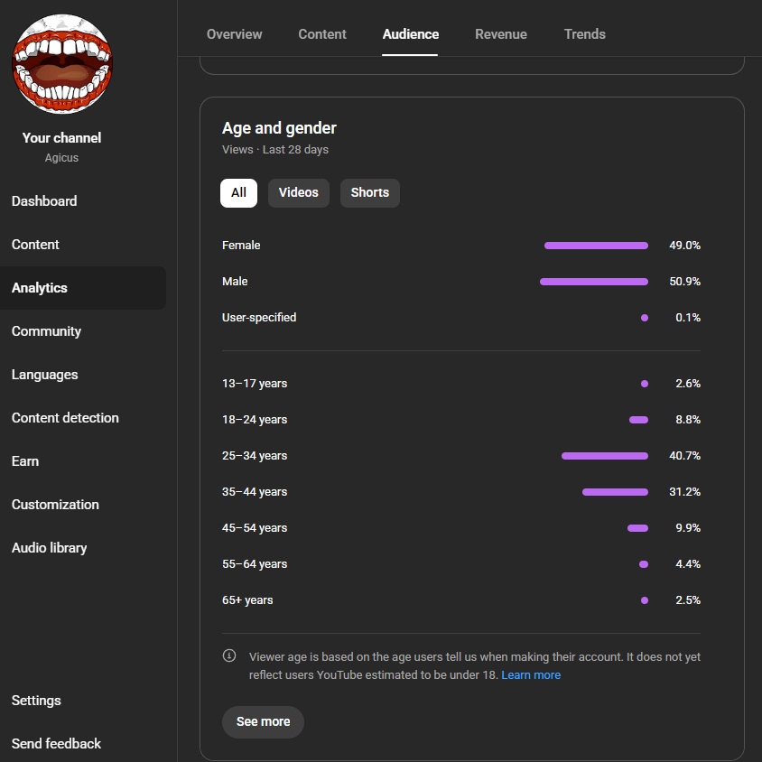The height and width of the screenshot is (762, 762).
Task: Open the Languages sidebar item
Action: [x=45, y=375]
